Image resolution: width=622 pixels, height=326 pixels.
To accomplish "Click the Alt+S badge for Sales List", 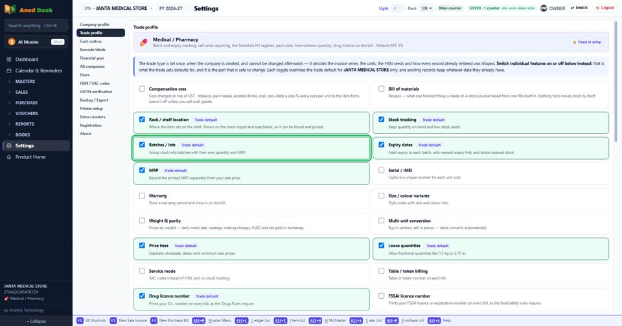I will coord(356,320).
